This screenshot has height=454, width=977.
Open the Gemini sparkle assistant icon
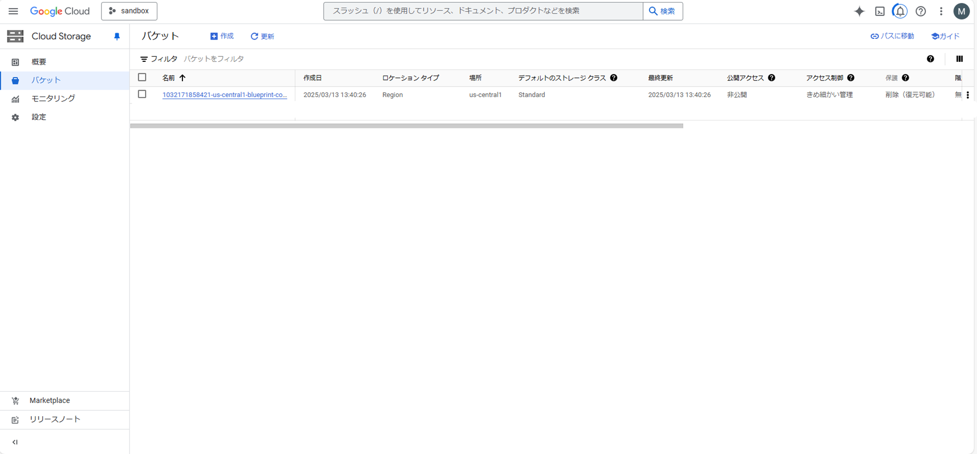coord(859,11)
